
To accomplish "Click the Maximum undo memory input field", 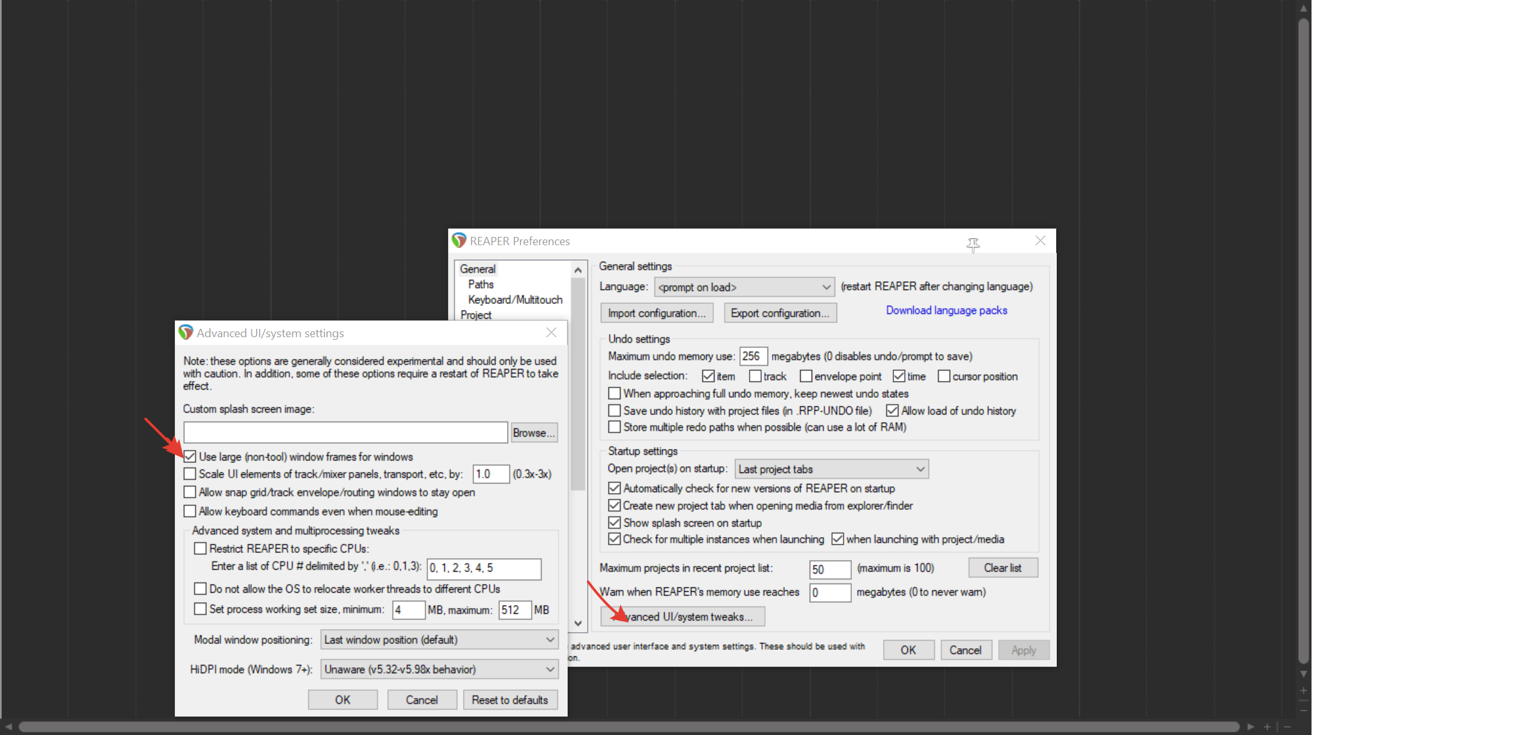I will click(x=752, y=356).
